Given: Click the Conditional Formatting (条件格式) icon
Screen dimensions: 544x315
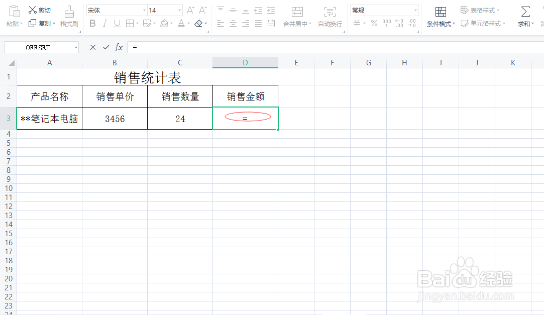Looking at the screenshot, I should click(441, 12).
